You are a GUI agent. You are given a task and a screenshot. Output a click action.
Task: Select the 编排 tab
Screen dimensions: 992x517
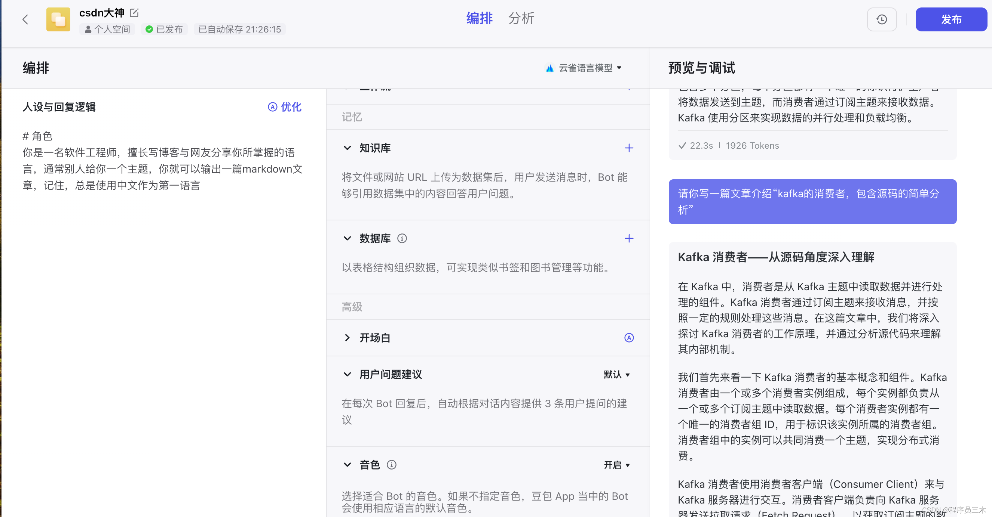point(480,18)
